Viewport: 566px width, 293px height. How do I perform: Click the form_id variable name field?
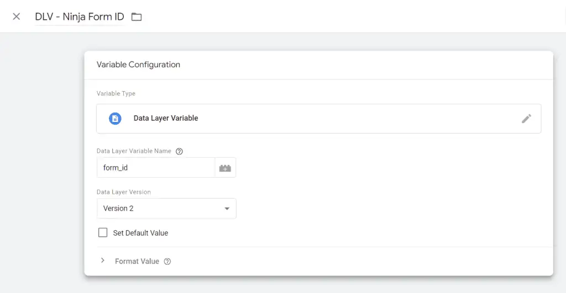point(156,168)
